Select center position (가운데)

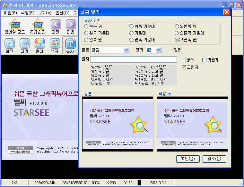pyautogui.click(x=137, y=33)
